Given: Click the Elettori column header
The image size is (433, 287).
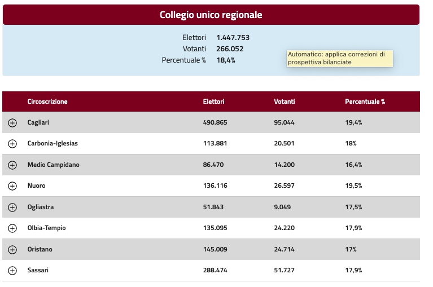Looking at the screenshot, I should coord(213,101).
